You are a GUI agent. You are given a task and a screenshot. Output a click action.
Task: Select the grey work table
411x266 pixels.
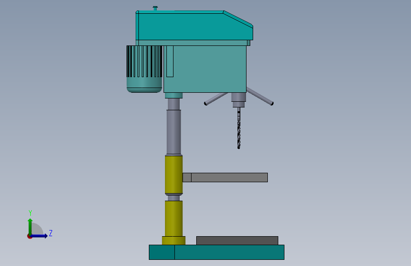coord(225,177)
